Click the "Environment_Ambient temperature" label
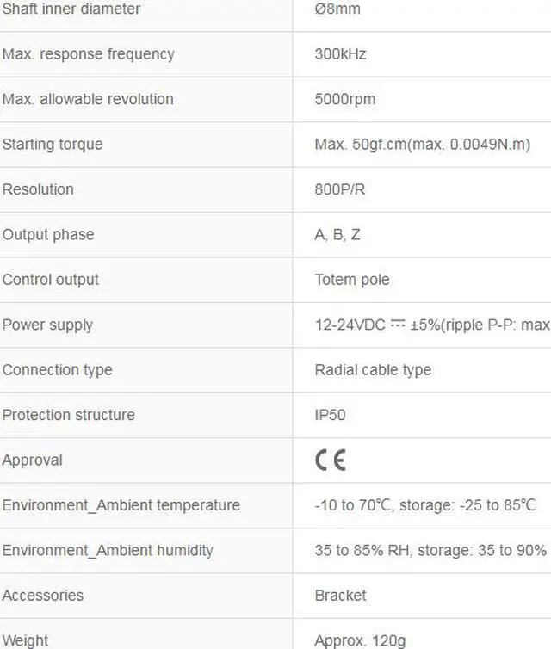551x649 pixels. 121,505
